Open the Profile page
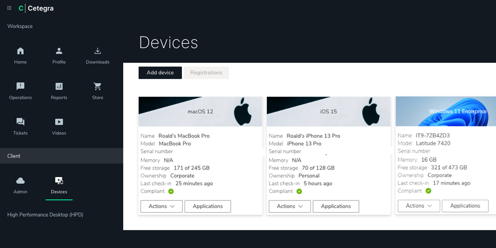Image resolution: width=496 pixels, height=248 pixels. point(59,56)
